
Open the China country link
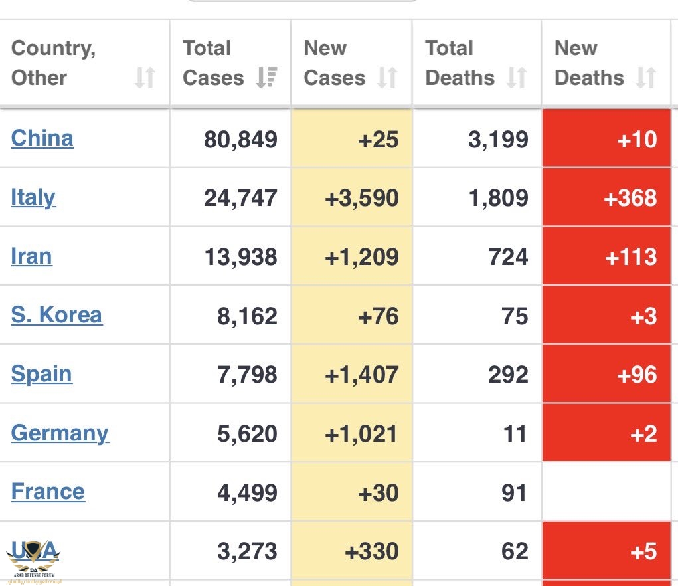[x=42, y=138]
